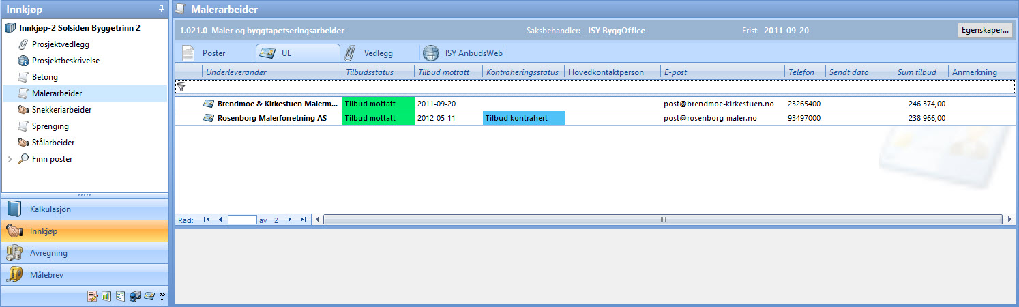This screenshot has height=307, width=1019.
Task: Click the filter row under Underleverandør
Action: click(x=271, y=87)
